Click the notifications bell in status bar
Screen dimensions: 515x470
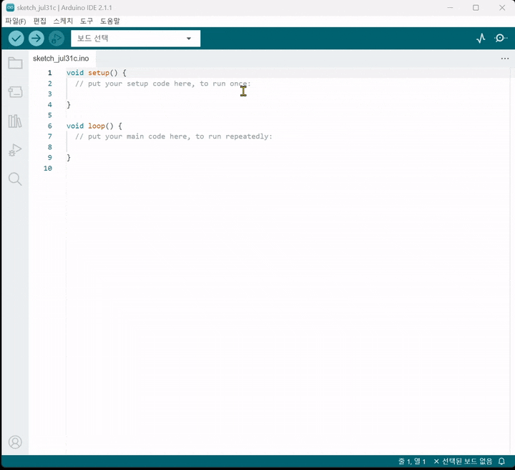click(501, 461)
